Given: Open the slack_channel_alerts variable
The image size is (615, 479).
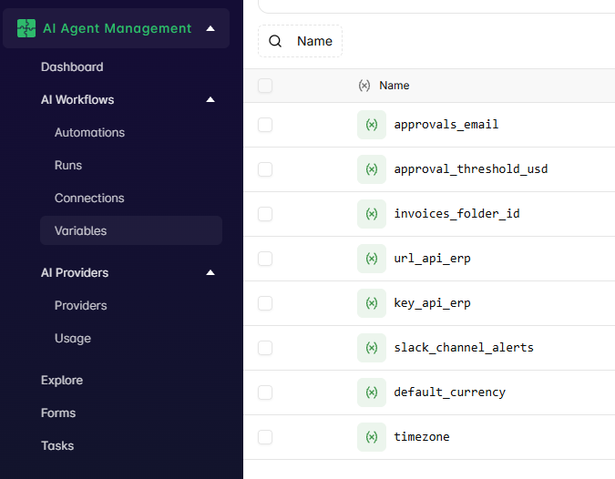Looking at the screenshot, I should [464, 348].
